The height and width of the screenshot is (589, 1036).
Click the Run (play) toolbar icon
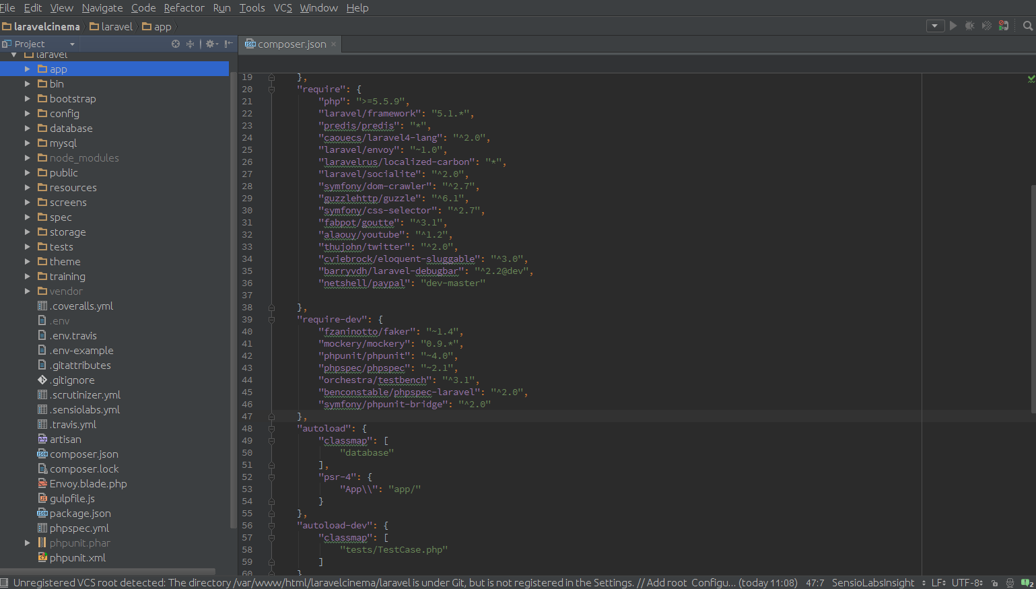click(x=953, y=26)
